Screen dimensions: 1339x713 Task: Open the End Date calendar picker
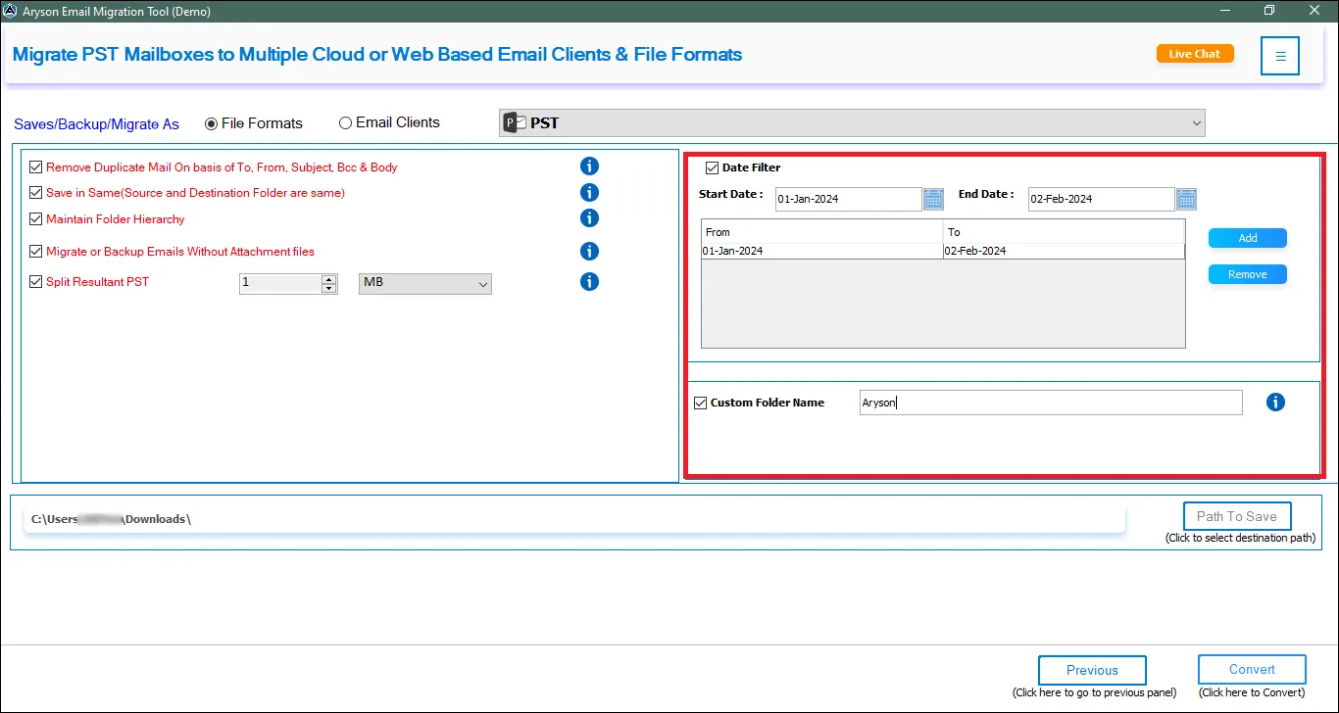tap(1186, 199)
